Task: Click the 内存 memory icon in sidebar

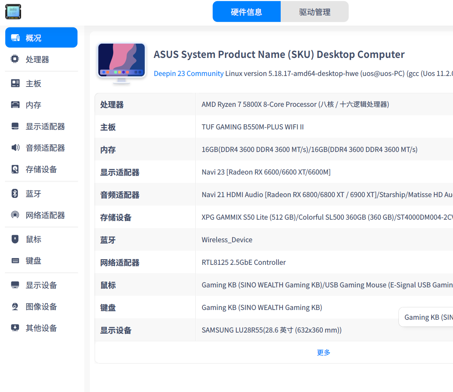Action: coord(14,105)
